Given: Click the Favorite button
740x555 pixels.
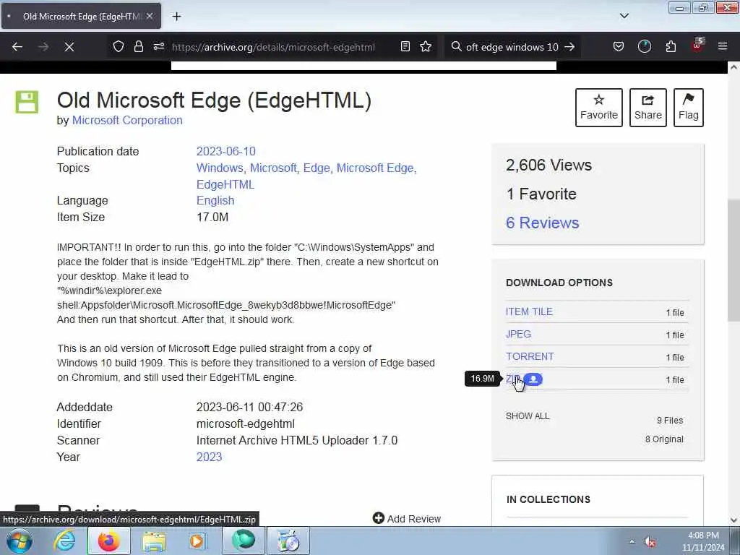Looking at the screenshot, I should point(599,108).
